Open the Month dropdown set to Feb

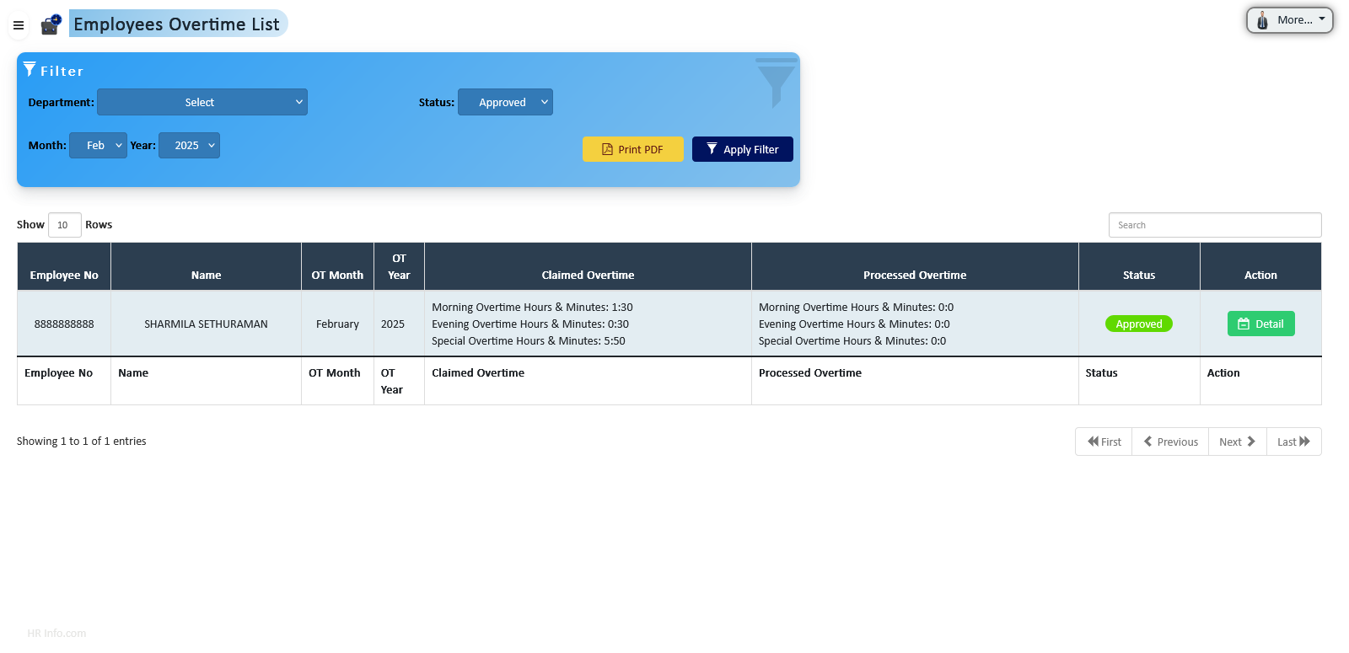[98, 145]
